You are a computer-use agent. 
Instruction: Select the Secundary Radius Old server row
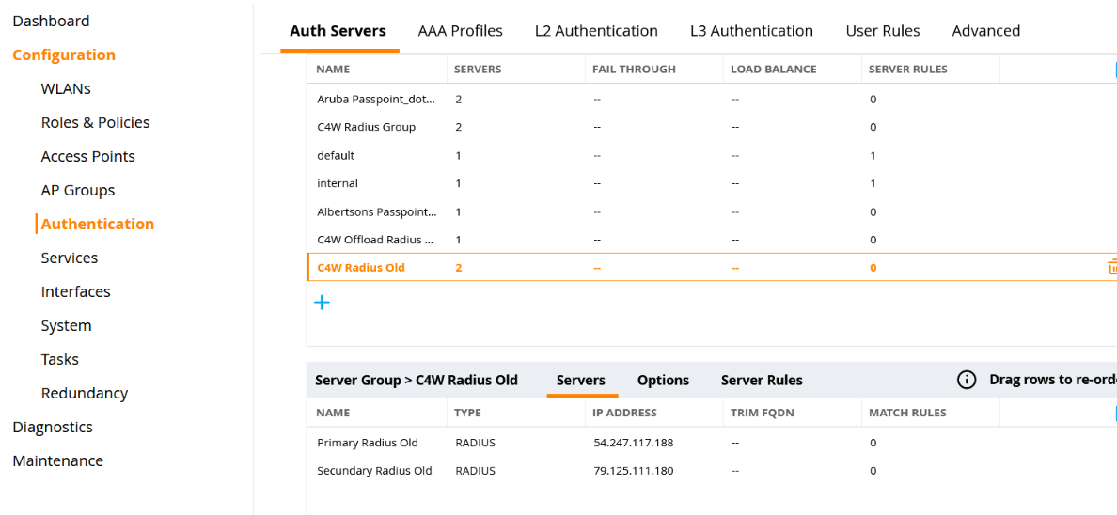[374, 471]
